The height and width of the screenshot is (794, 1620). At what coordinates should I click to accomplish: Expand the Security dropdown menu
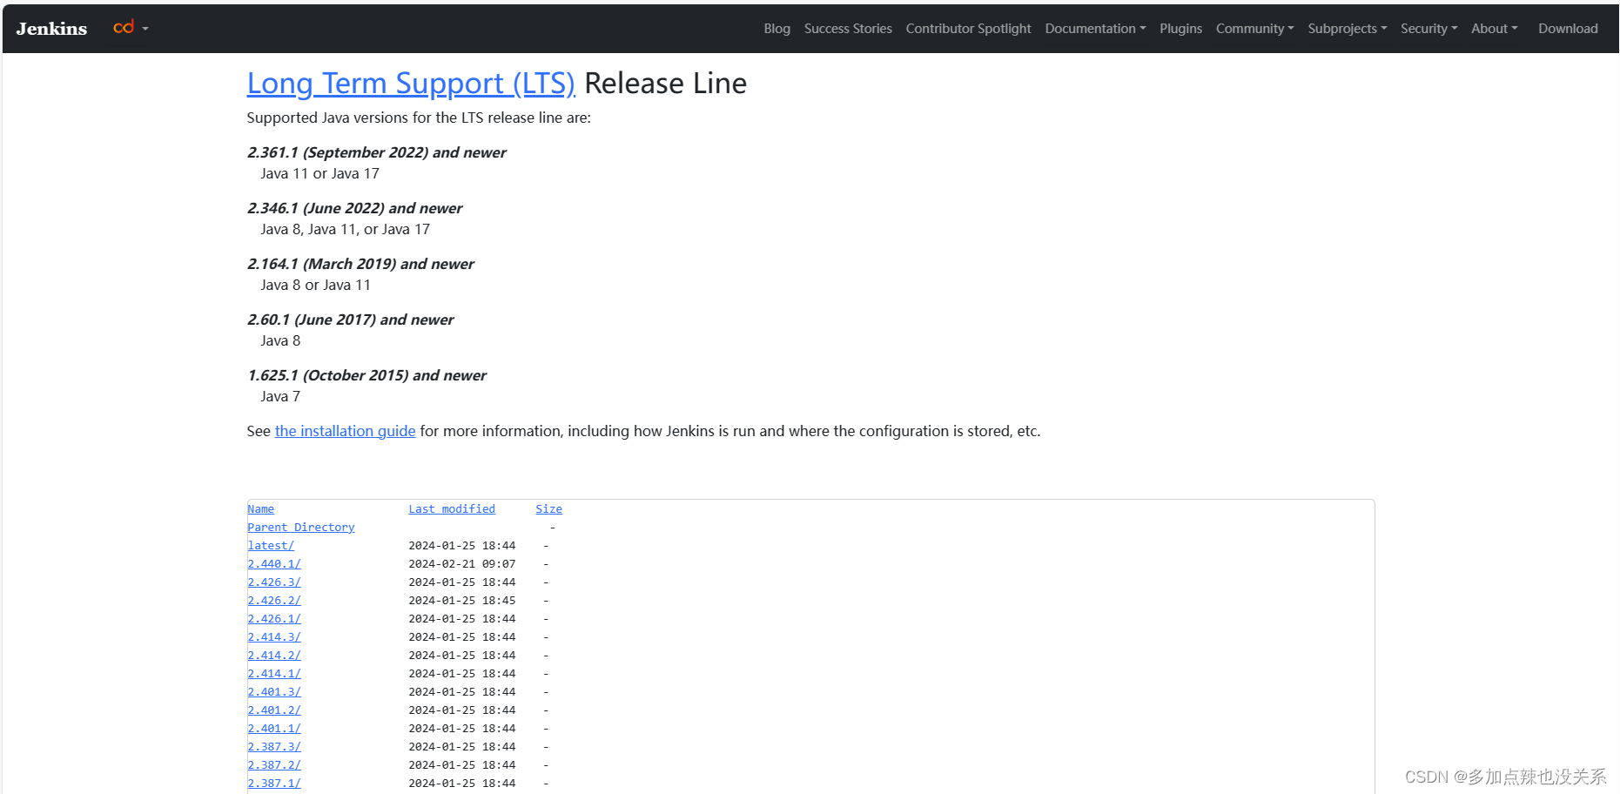point(1428,29)
